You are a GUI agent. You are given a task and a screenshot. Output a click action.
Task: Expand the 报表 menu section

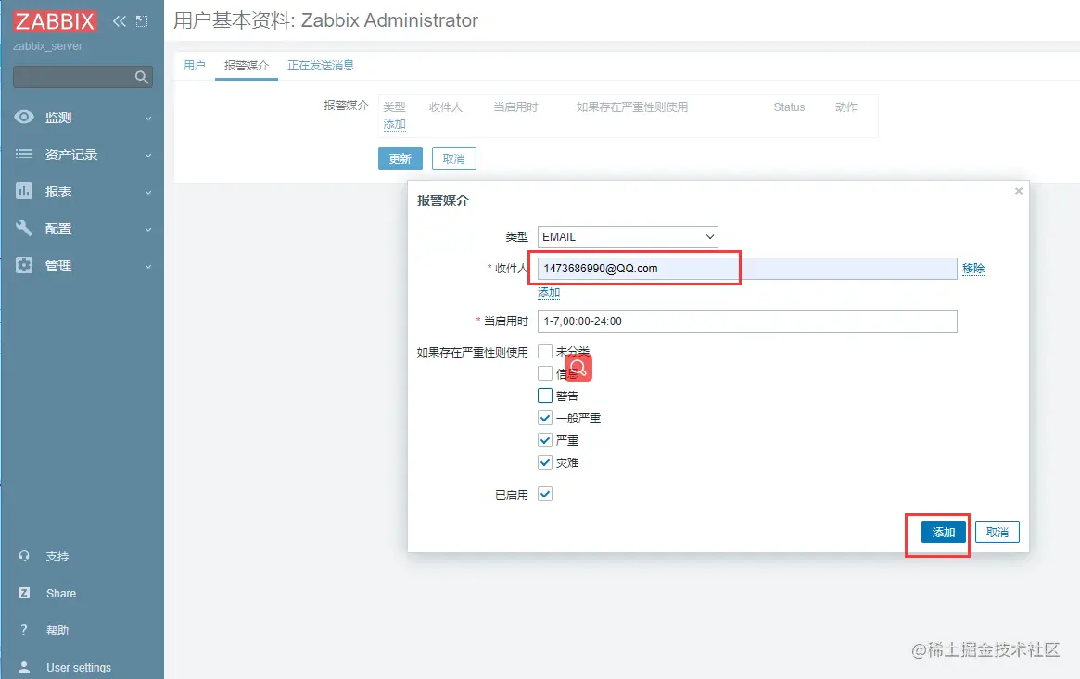click(x=82, y=192)
